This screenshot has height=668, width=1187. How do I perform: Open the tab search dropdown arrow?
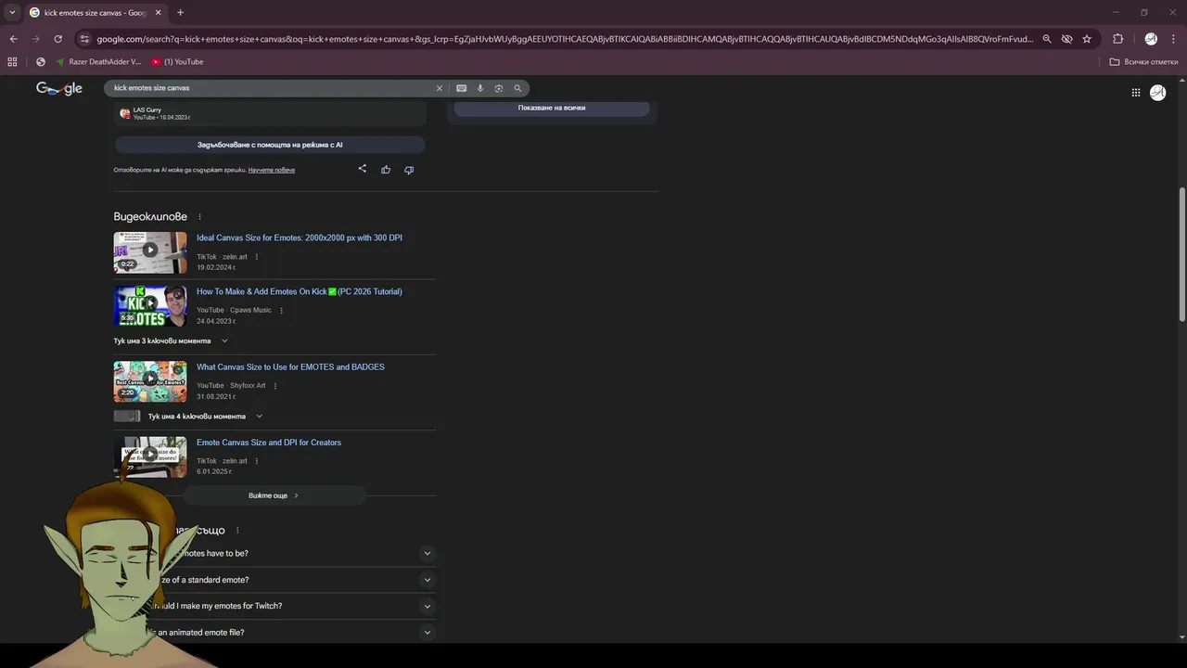coord(12,12)
